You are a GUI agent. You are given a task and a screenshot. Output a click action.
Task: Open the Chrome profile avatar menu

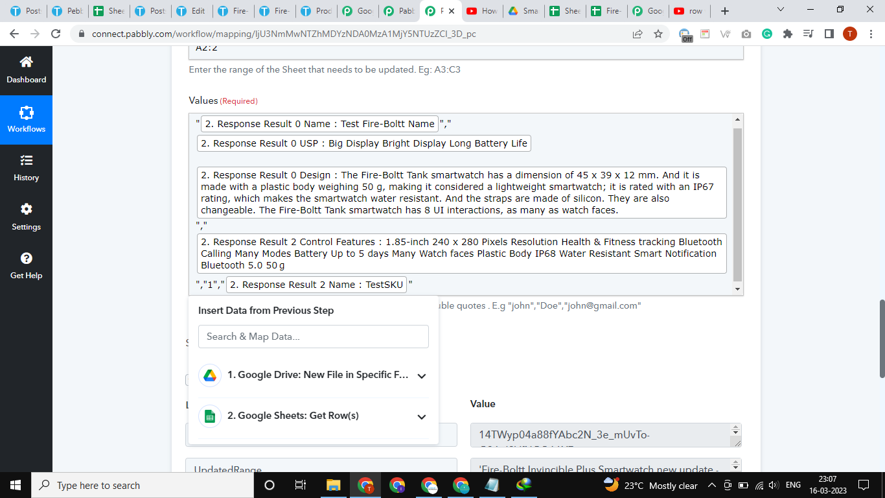tap(850, 34)
